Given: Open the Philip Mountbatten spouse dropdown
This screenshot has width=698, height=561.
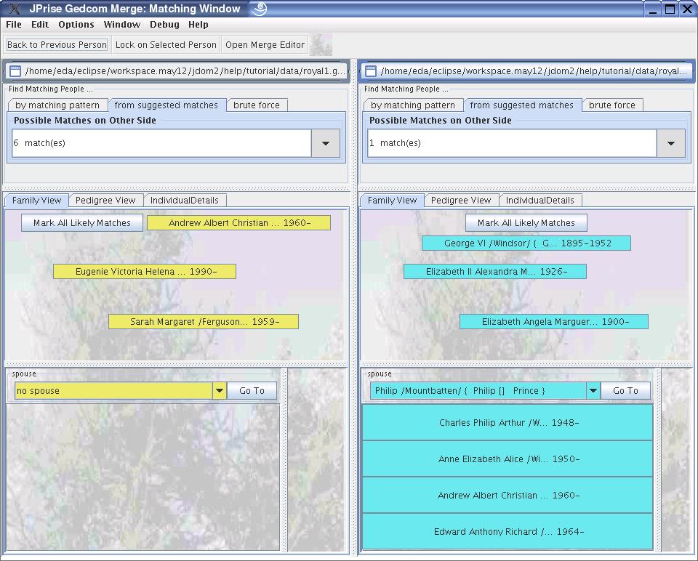Looking at the screenshot, I should click(593, 391).
